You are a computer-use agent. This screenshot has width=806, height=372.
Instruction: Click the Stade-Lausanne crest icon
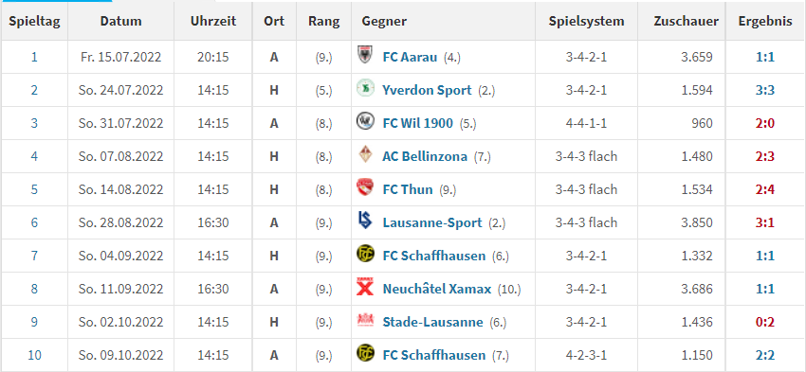click(x=364, y=321)
